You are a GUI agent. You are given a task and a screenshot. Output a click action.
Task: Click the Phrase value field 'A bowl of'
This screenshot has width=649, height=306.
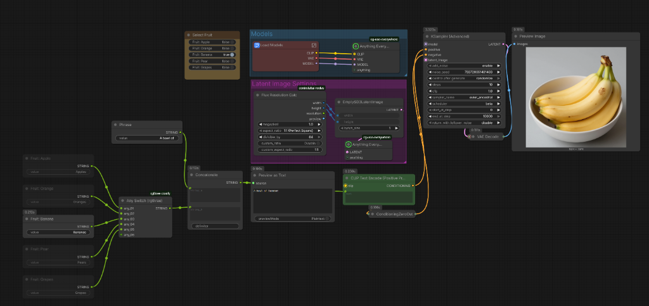147,138
